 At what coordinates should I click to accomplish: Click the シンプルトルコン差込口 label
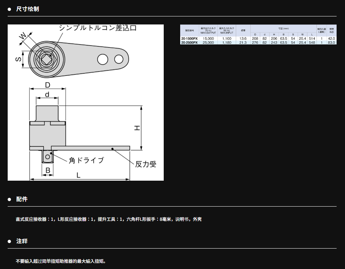click(x=98, y=28)
